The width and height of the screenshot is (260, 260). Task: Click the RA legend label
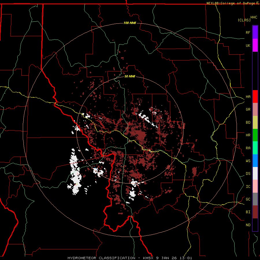coord(248,148)
